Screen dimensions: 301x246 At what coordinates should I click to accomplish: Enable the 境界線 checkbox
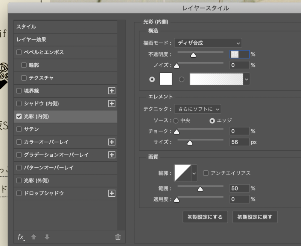[19, 91]
